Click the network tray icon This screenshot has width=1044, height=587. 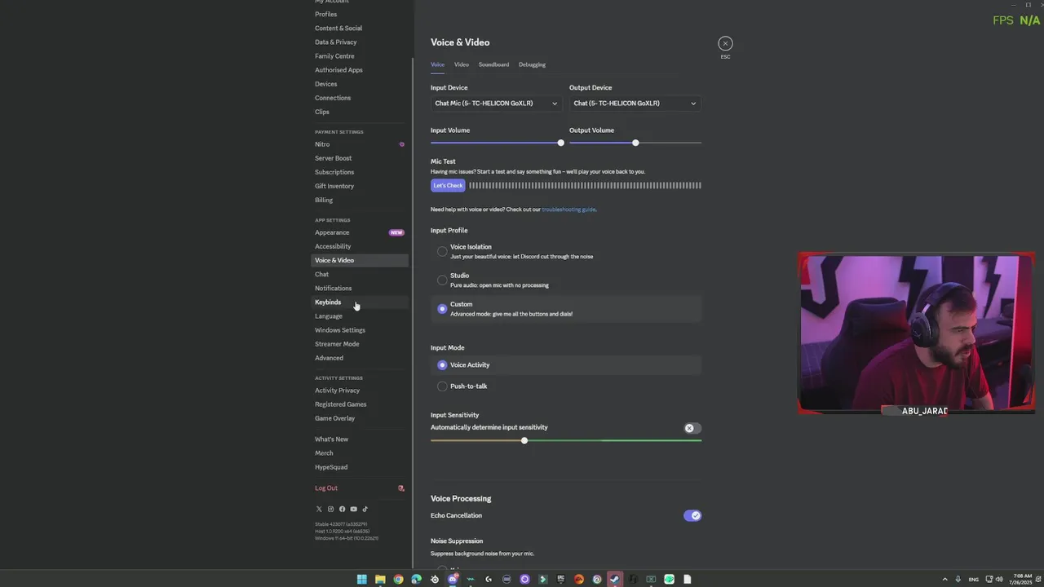(x=989, y=580)
